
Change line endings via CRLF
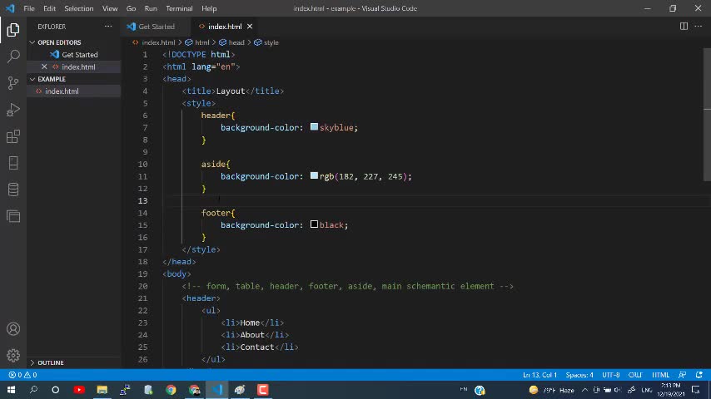click(635, 375)
